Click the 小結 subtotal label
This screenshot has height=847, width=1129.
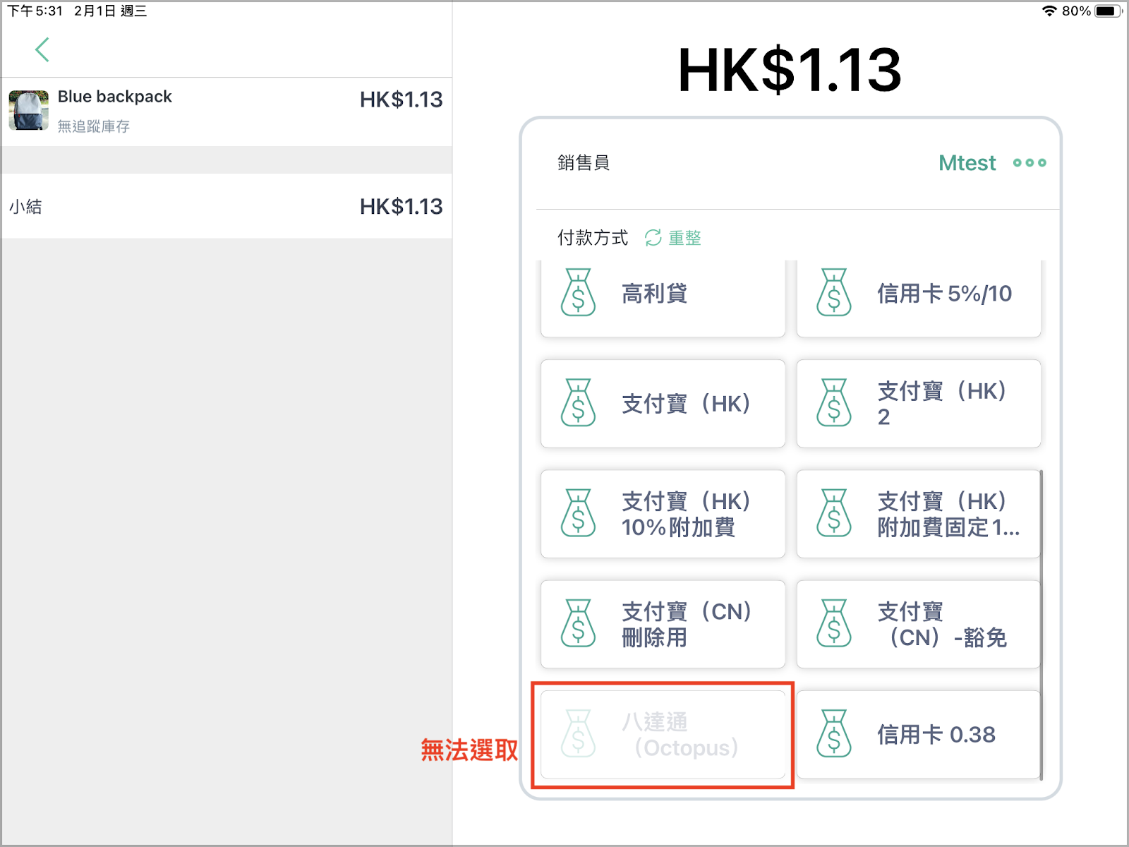click(25, 207)
